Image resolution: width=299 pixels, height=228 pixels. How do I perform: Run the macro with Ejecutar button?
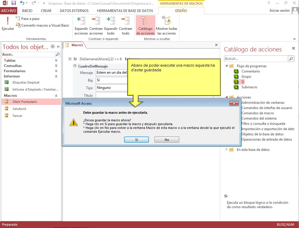click(8, 23)
